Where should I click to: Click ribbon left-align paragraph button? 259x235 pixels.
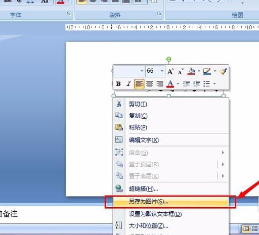(x=82, y=2)
